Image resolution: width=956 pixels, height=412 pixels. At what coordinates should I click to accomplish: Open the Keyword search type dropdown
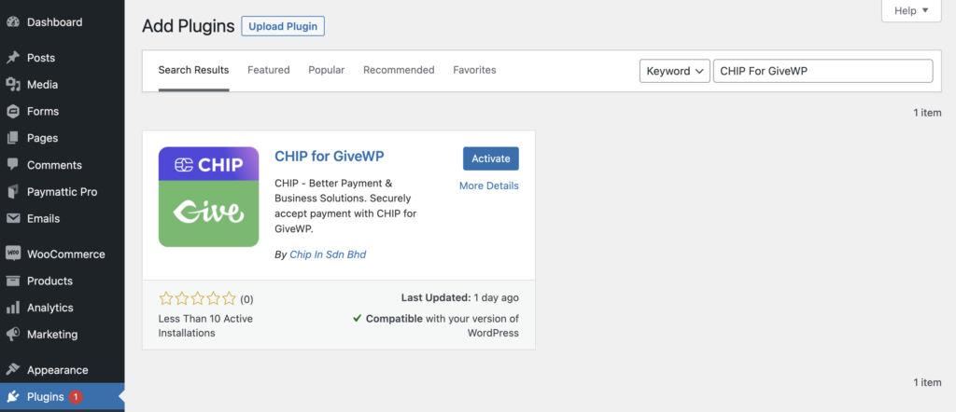[x=675, y=71]
